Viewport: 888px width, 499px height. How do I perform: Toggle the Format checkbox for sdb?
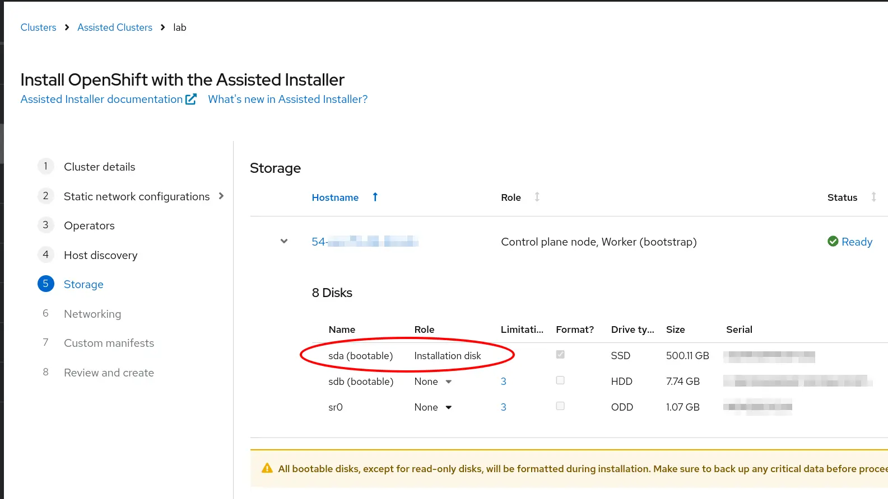[560, 380]
